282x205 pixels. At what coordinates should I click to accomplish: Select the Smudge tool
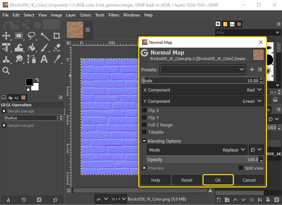pos(19,59)
